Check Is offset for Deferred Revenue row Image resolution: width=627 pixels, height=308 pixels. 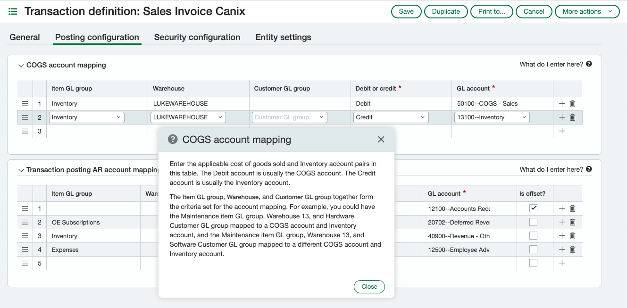click(x=533, y=222)
